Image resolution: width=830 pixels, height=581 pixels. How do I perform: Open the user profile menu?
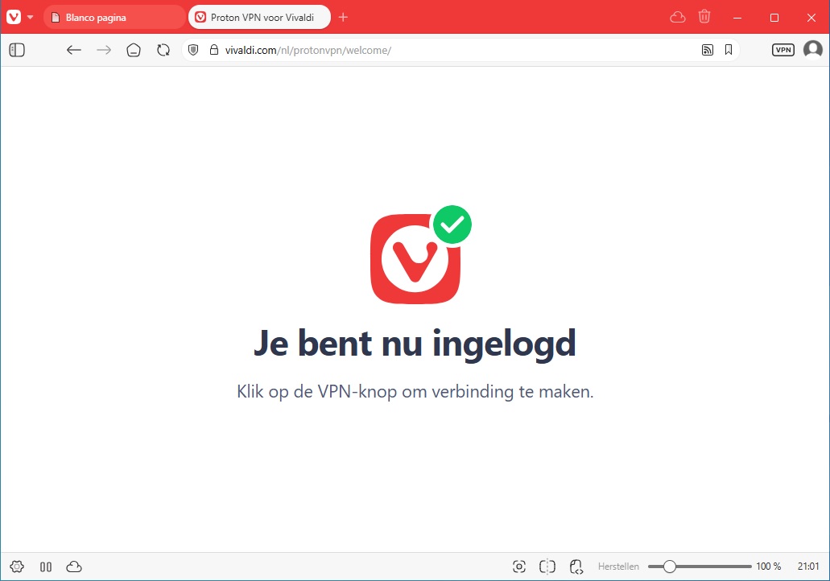click(x=813, y=50)
